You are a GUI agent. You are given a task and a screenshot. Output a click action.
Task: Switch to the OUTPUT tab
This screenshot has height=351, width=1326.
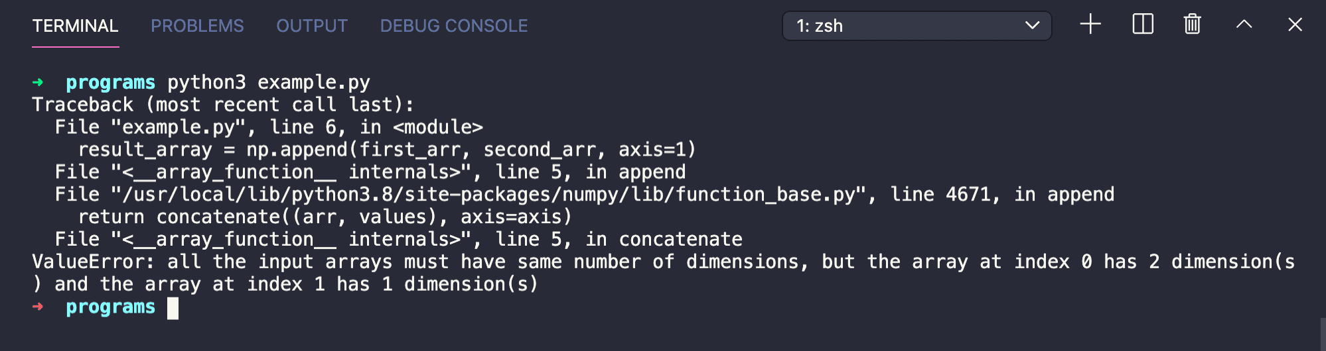pos(312,26)
